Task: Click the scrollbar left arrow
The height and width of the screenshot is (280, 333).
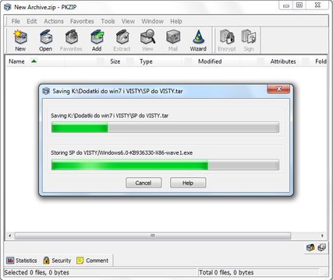Action: click(x=9, y=236)
